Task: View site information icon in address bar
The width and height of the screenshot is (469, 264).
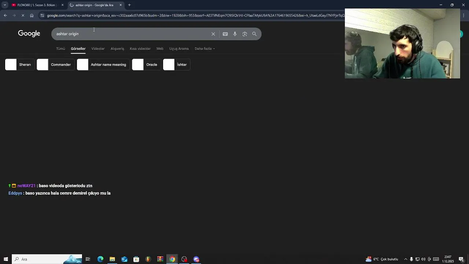Action: (42, 15)
